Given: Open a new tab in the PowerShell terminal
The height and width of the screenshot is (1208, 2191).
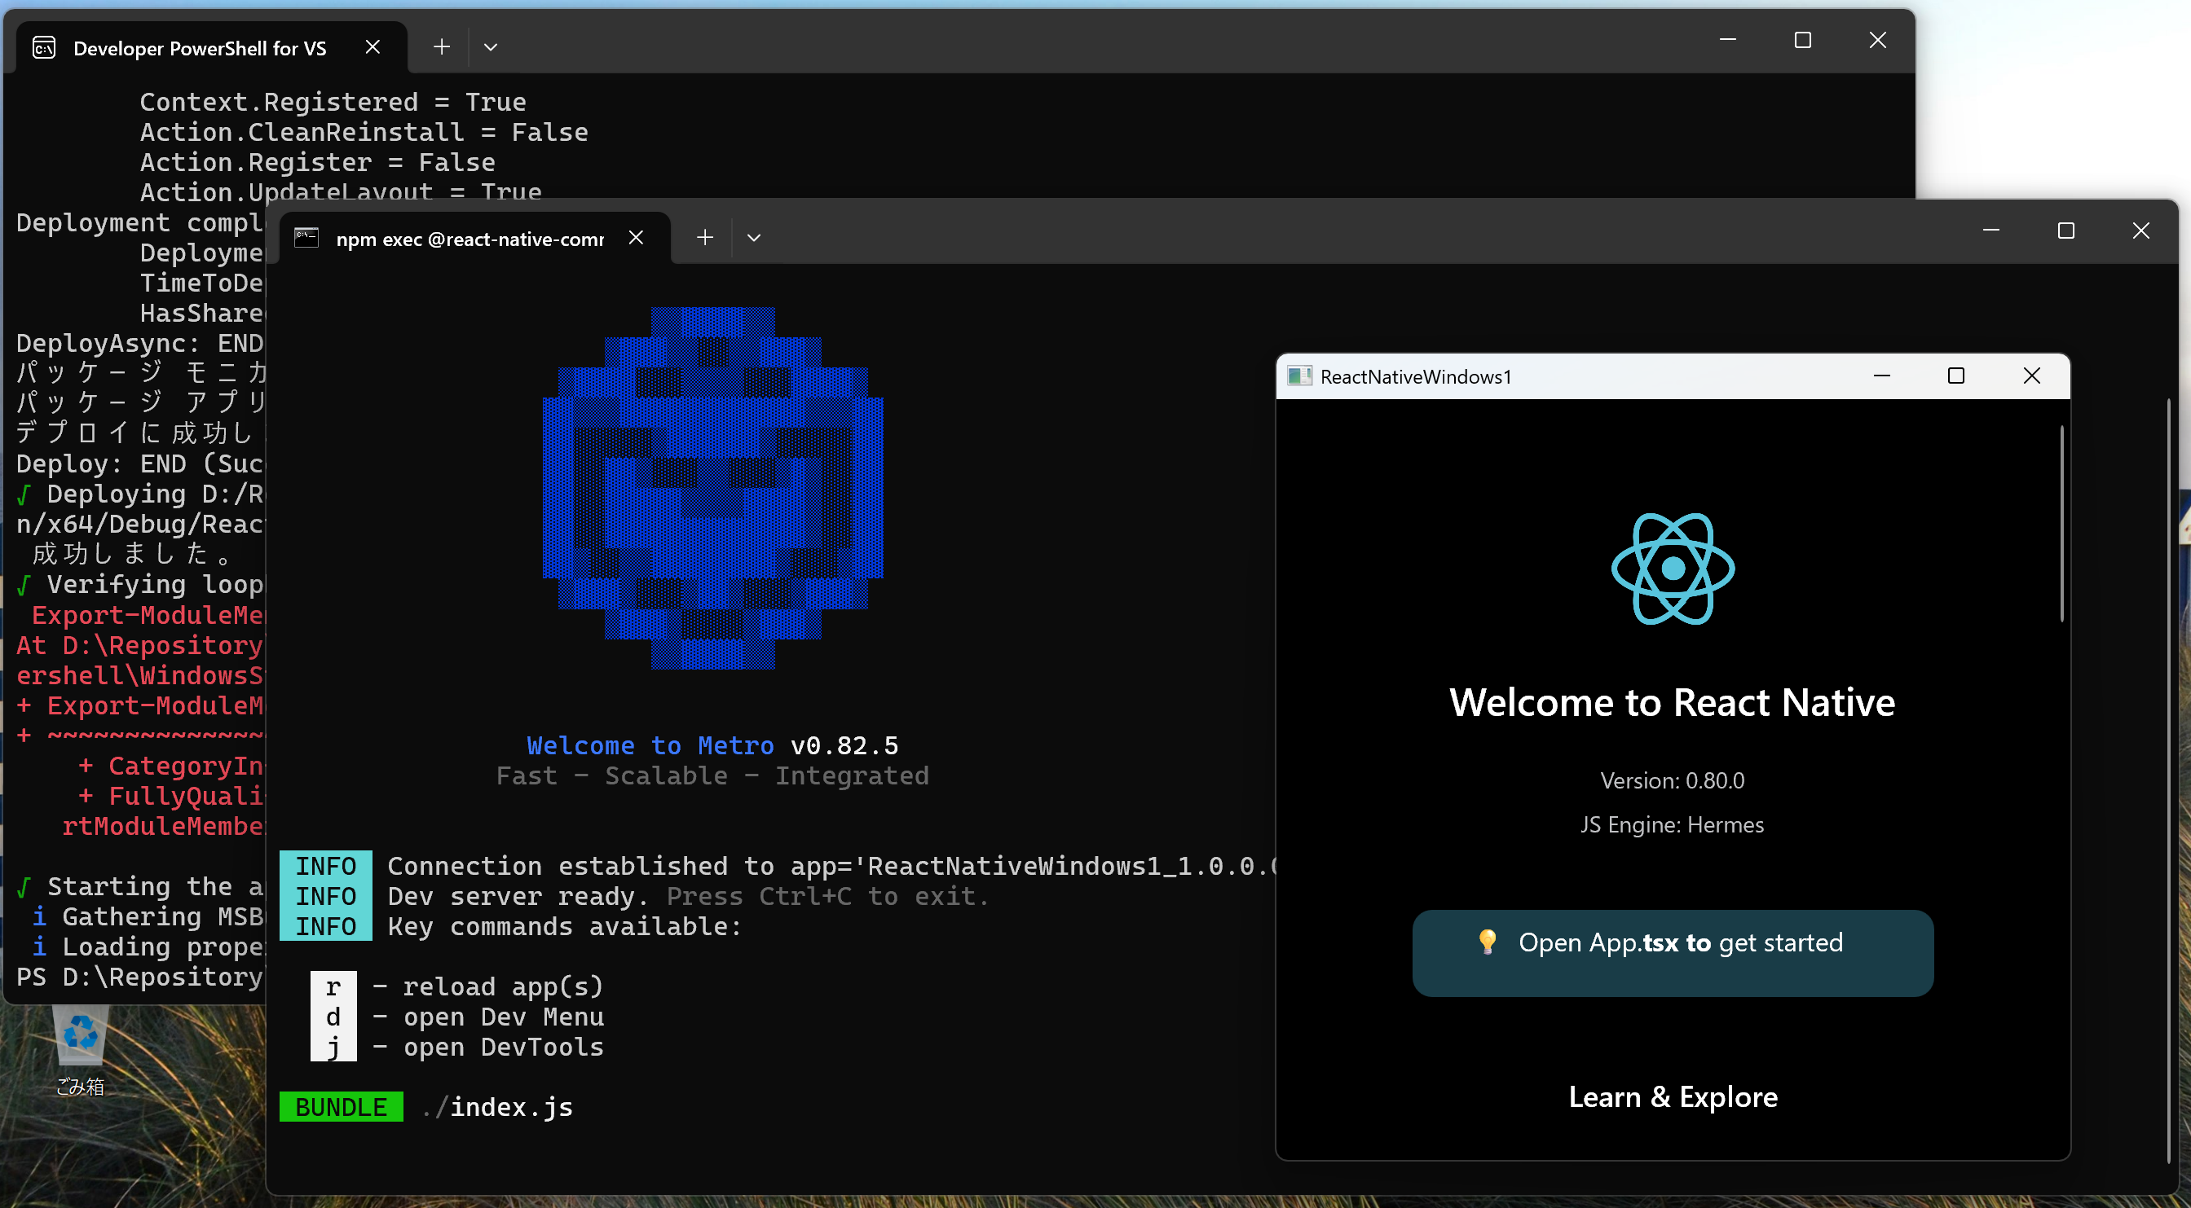Looking at the screenshot, I should (442, 46).
